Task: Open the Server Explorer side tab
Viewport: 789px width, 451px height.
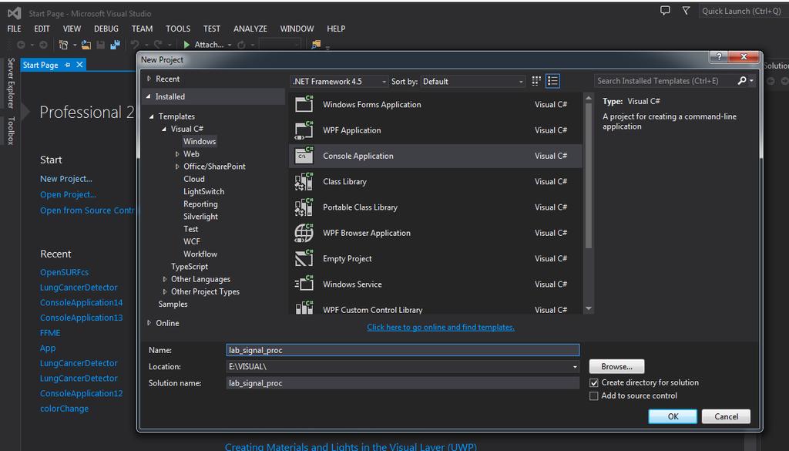Action: click(11, 83)
